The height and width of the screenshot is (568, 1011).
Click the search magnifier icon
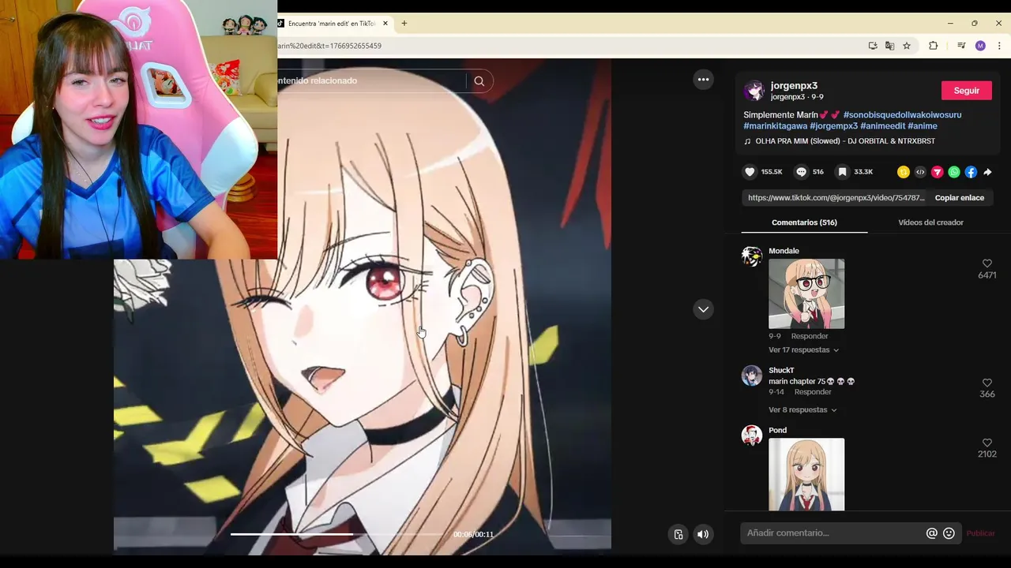click(x=479, y=80)
